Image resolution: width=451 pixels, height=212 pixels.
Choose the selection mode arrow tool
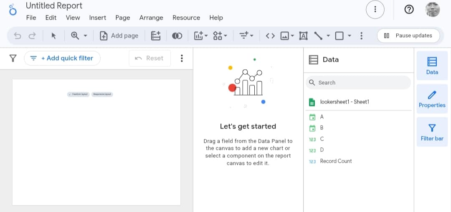click(53, 36)
